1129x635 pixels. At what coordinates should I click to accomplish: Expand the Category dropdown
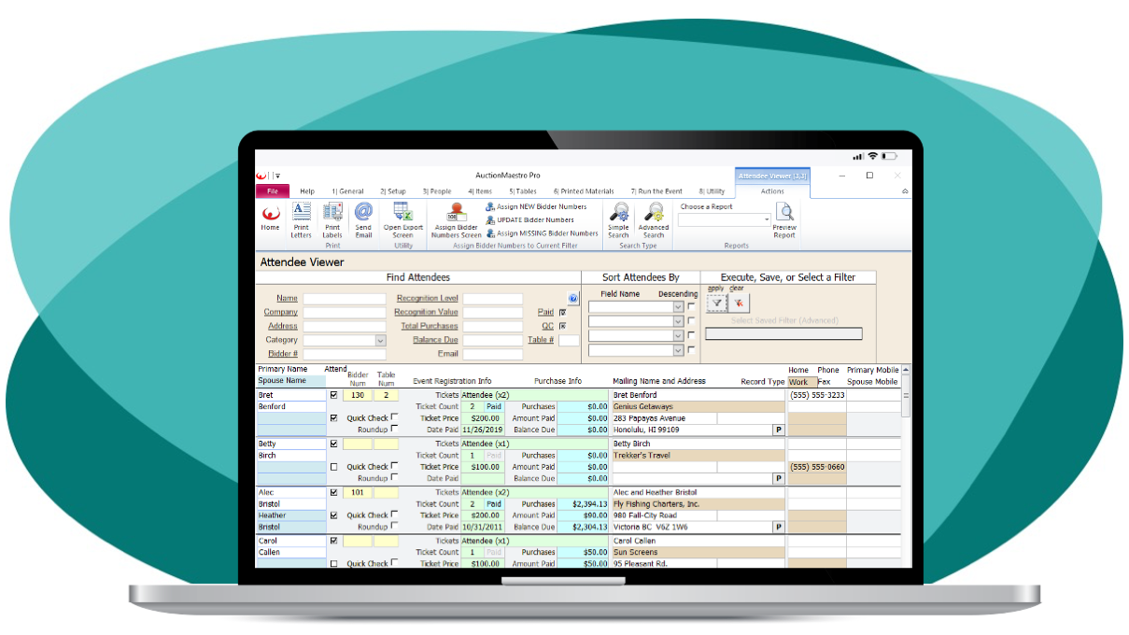point(380,341)
